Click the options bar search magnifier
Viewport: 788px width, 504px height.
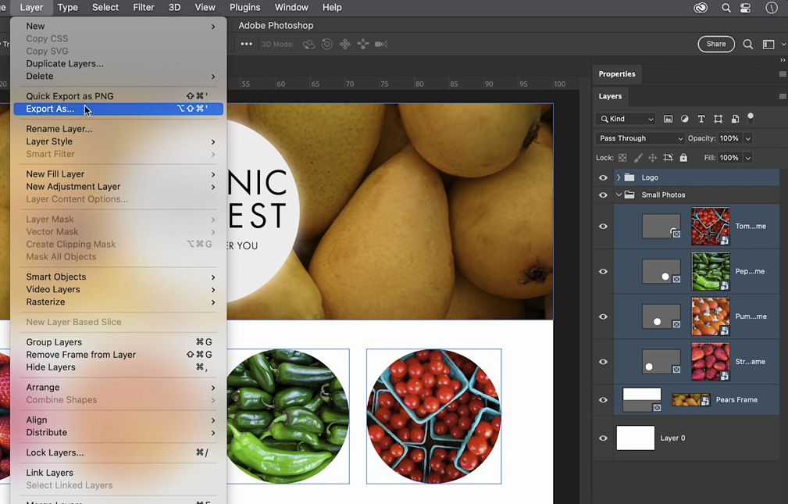click(748, 45)
